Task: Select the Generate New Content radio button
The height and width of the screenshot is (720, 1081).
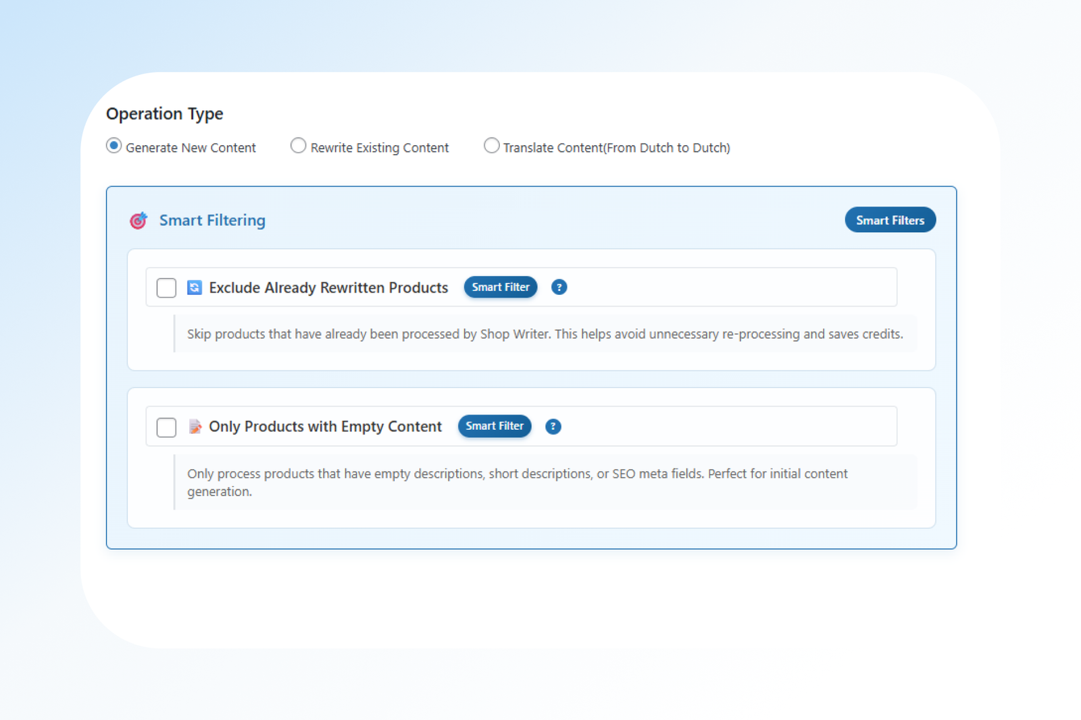Action: (x=114, y=146)
